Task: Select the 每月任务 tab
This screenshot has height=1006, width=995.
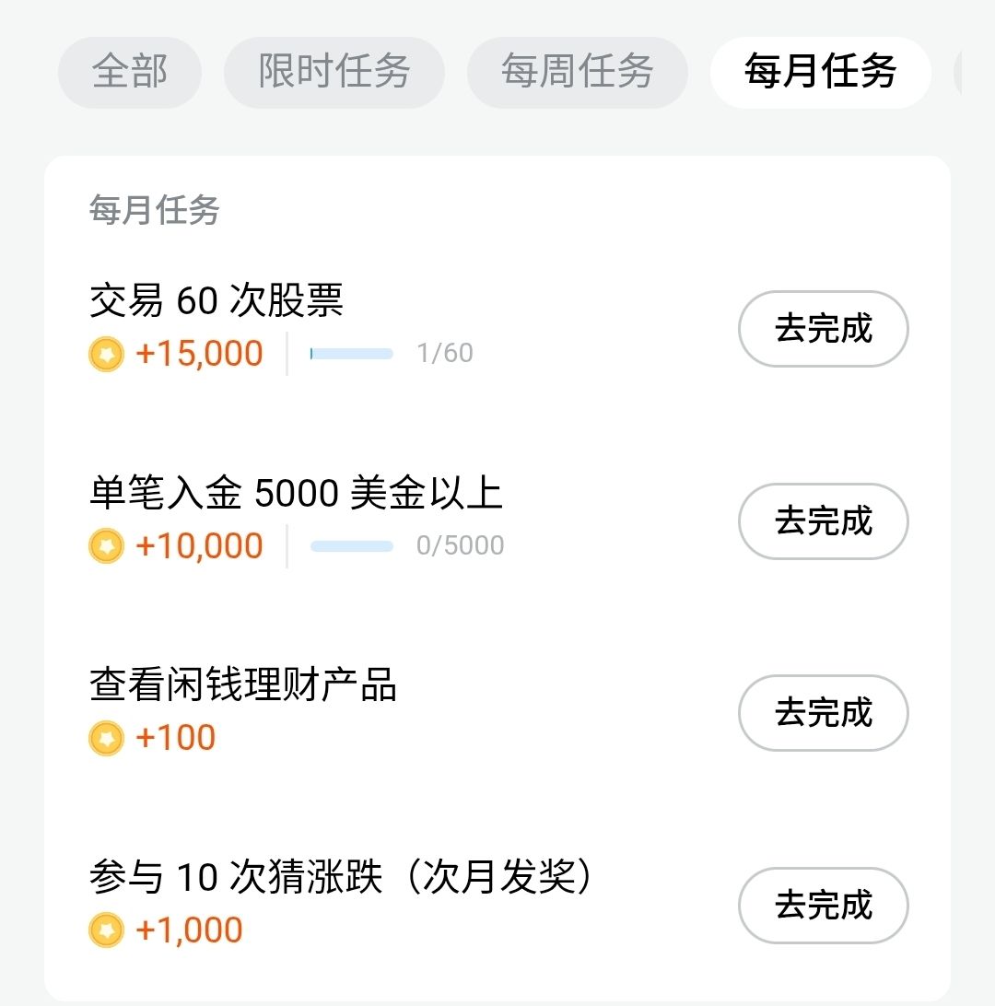Action: click(x=820, y=72)
